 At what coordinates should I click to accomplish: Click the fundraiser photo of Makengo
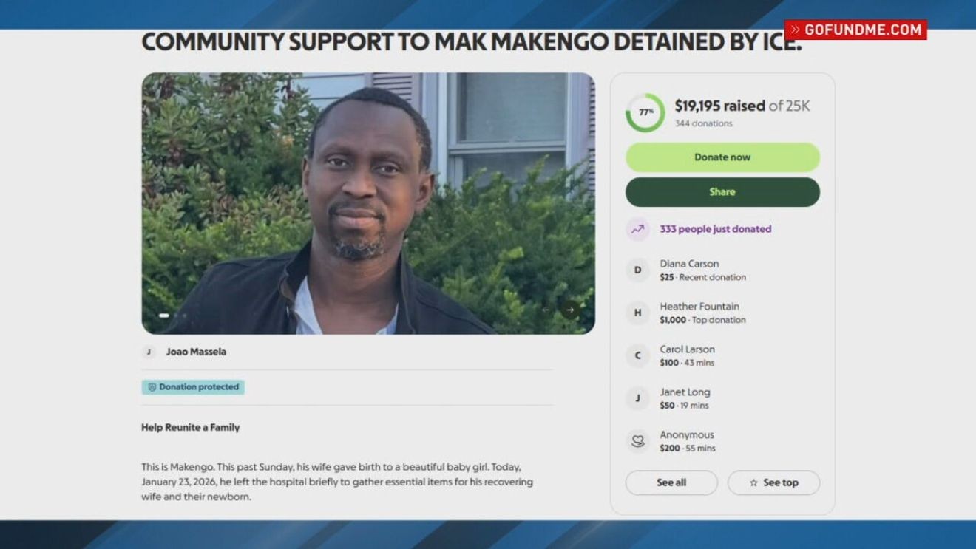(368, 203)
